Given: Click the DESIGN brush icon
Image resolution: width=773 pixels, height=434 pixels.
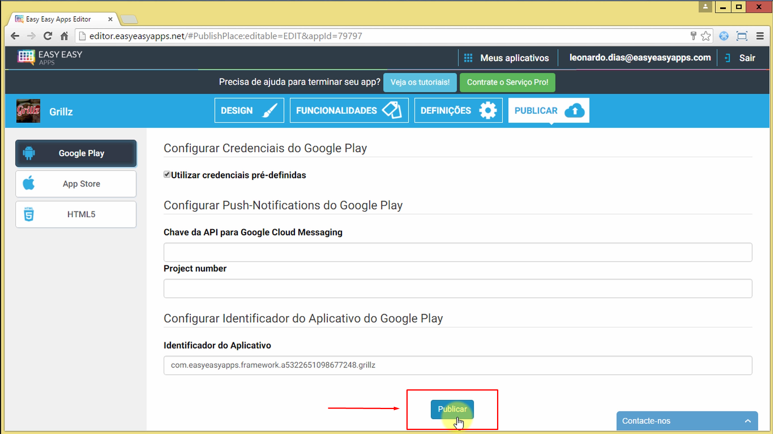Looking at the screenshot, I should click(271, 110).
